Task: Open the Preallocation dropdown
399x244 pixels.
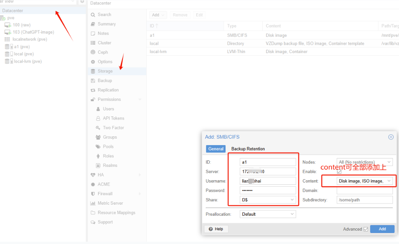Action: coord(292,214)
